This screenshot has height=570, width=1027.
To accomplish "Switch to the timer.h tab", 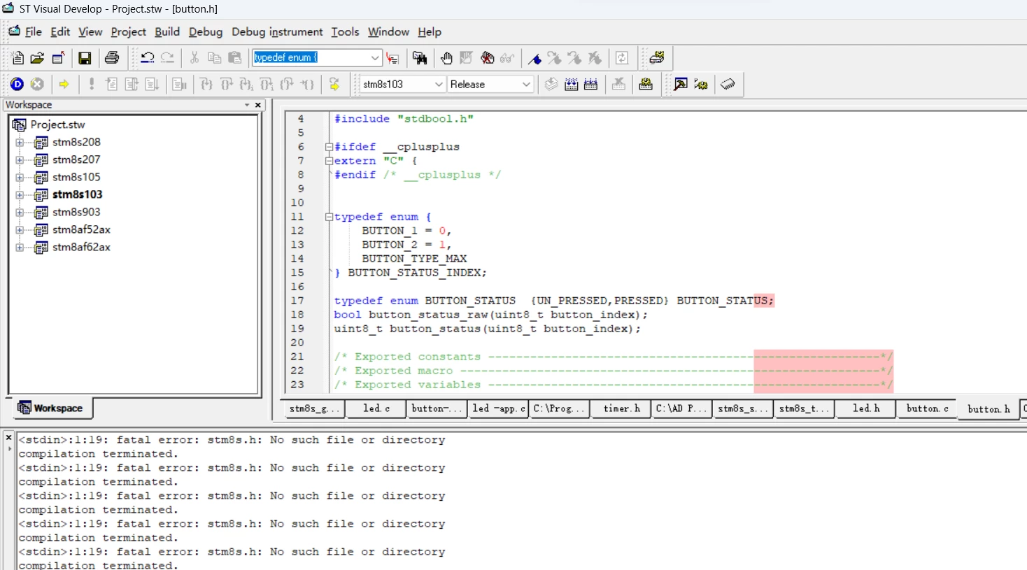I will 621,408.
